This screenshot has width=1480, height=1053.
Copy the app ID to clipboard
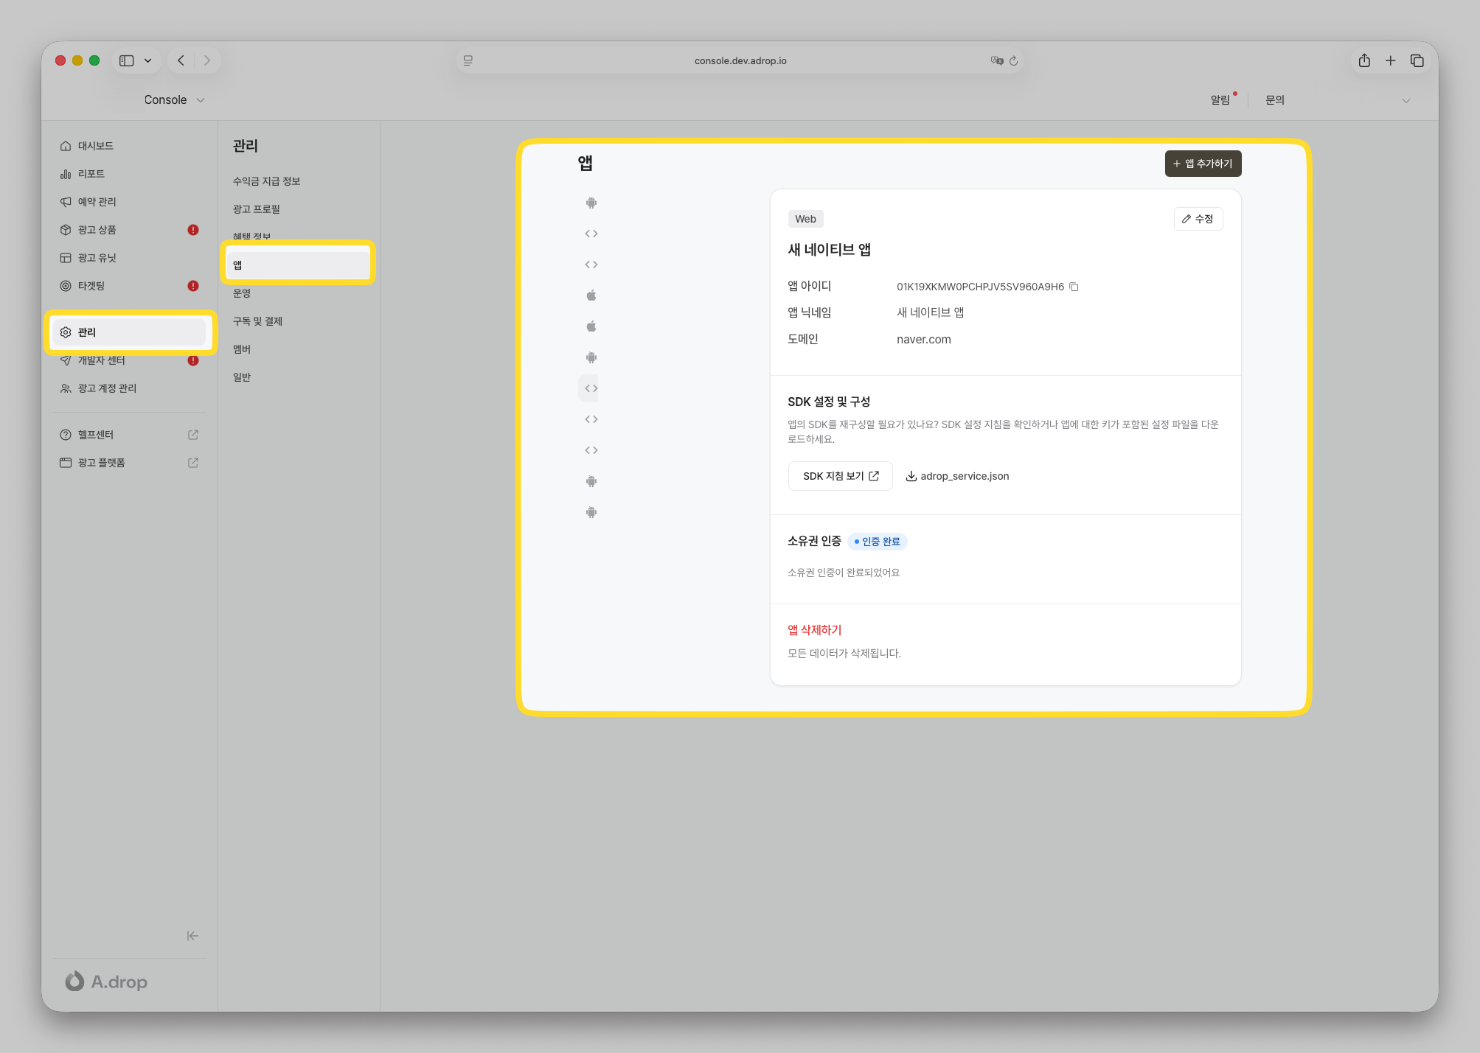point(1074,287)
